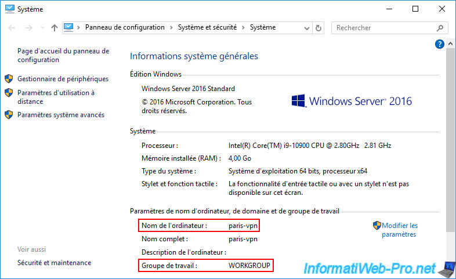The height and width of the screenshot is (279, 456).
Task: Click the shield icon beside Modifier les paramètres
Action: [377, 226]
